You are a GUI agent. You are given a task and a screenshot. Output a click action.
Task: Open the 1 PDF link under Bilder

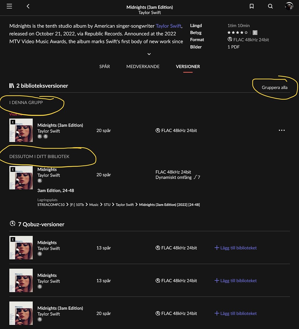click(233, 47)
